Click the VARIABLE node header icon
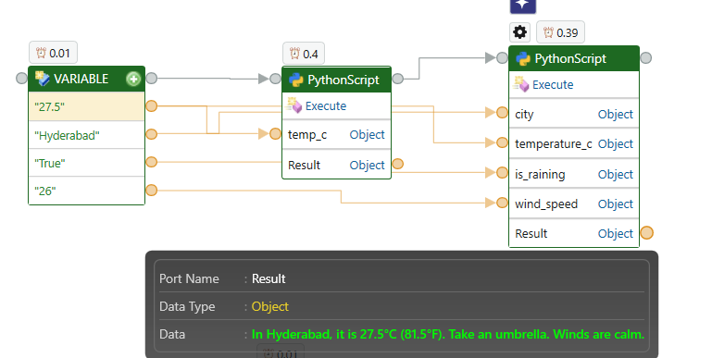Screen dimensions: 712x358 (43, 79)
